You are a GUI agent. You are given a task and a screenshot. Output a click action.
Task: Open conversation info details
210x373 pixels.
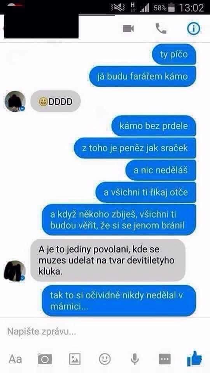click(x=193, y=28)
